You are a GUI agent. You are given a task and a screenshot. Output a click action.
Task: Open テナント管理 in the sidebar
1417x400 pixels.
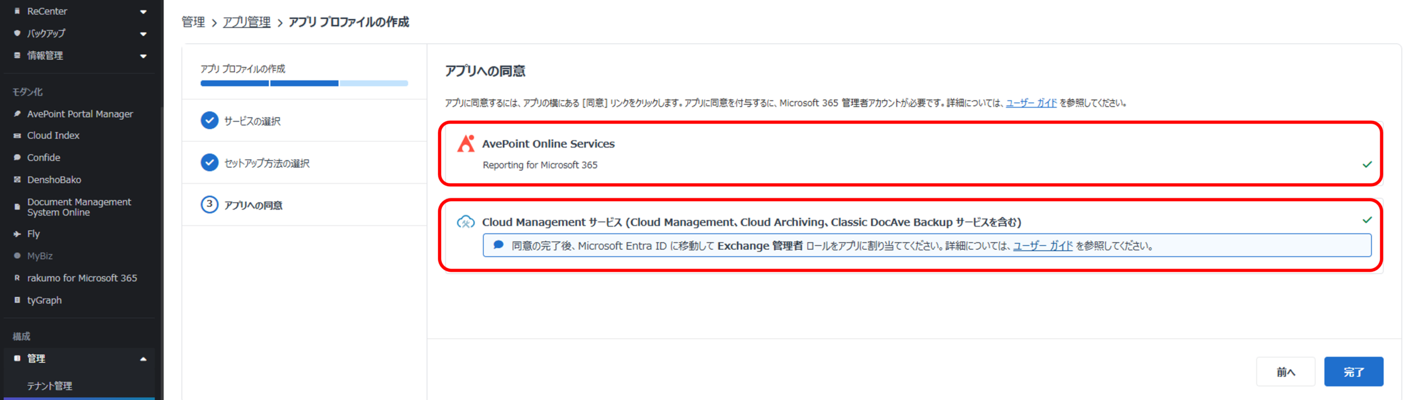coord(50,386)
